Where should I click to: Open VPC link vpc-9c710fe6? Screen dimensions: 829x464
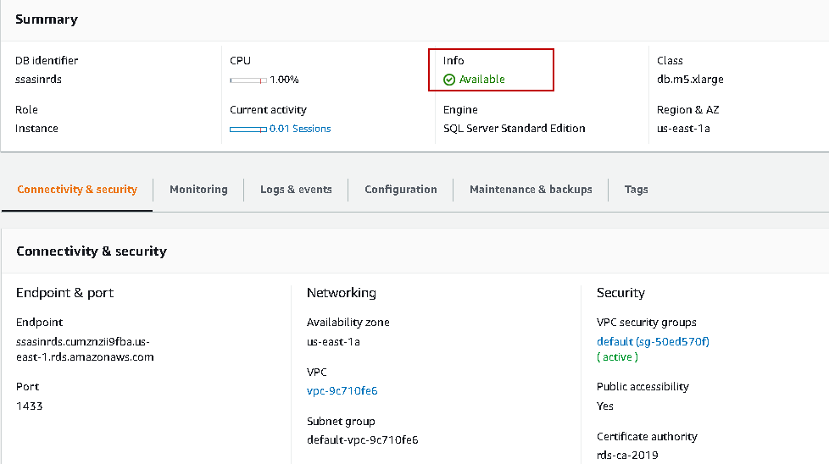pyautogui.click(x=342, y=391)
